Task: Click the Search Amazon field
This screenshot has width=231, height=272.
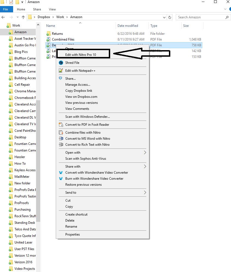Action: coord(203,17)
